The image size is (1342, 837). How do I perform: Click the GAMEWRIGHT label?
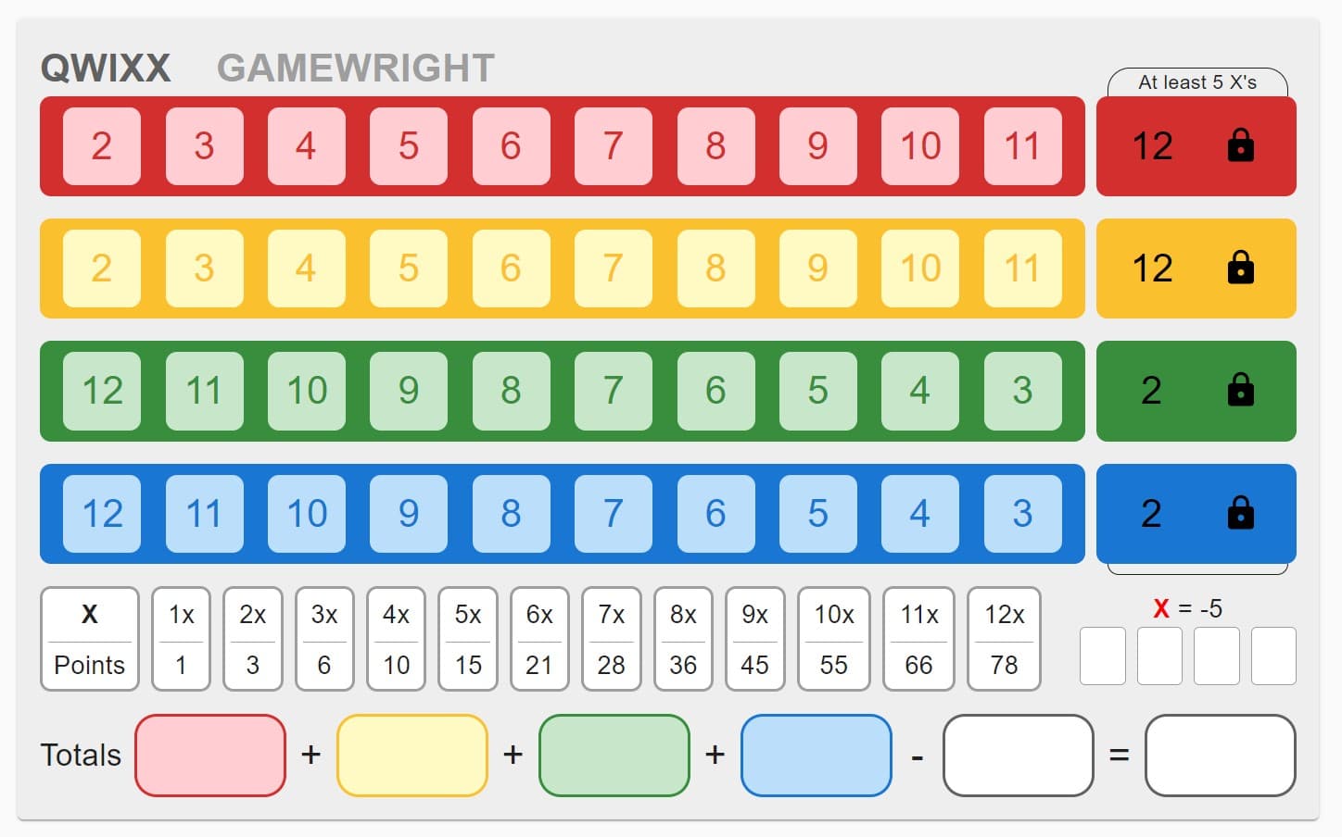(356, 68)
